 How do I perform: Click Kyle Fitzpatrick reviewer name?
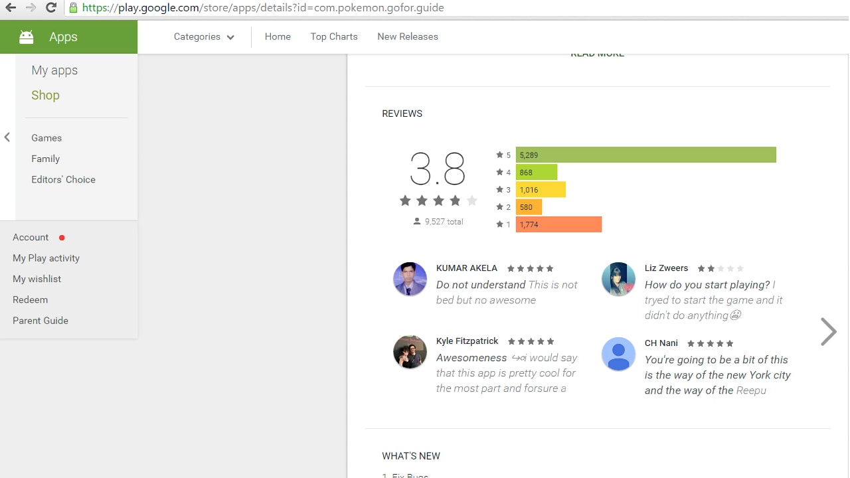click(x=467, y=341)
